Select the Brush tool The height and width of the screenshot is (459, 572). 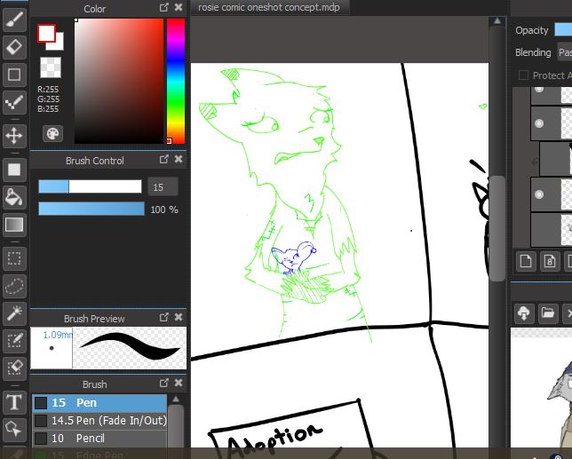[x=14, y=19]
